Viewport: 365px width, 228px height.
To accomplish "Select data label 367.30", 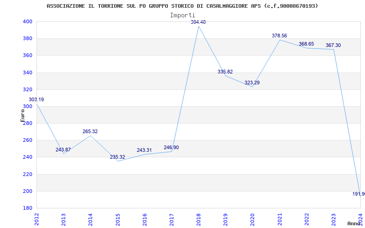I will [333, 45].
